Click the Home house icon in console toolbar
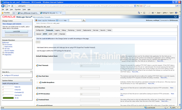The height and width of the screenshot is (110, 182). coord(36,20)
